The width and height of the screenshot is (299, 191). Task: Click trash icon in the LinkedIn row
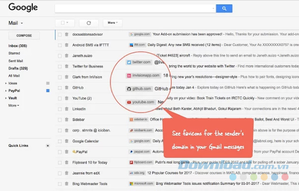click(66, 109)
